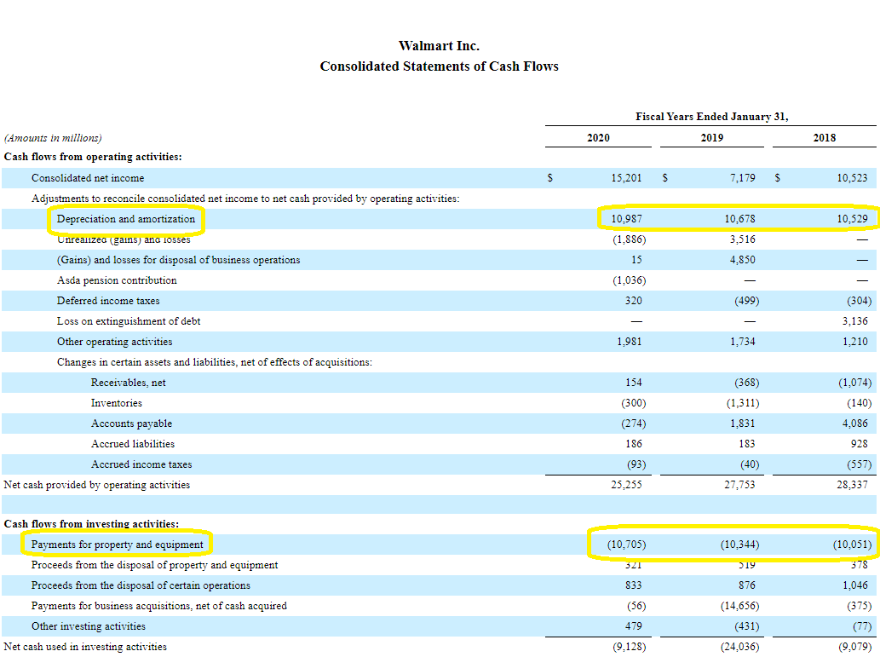Image resolution: width=880 pixels, height=657 pixels.
Task: Click the 2020 fiscal year column header
Action: pos(598,138)
